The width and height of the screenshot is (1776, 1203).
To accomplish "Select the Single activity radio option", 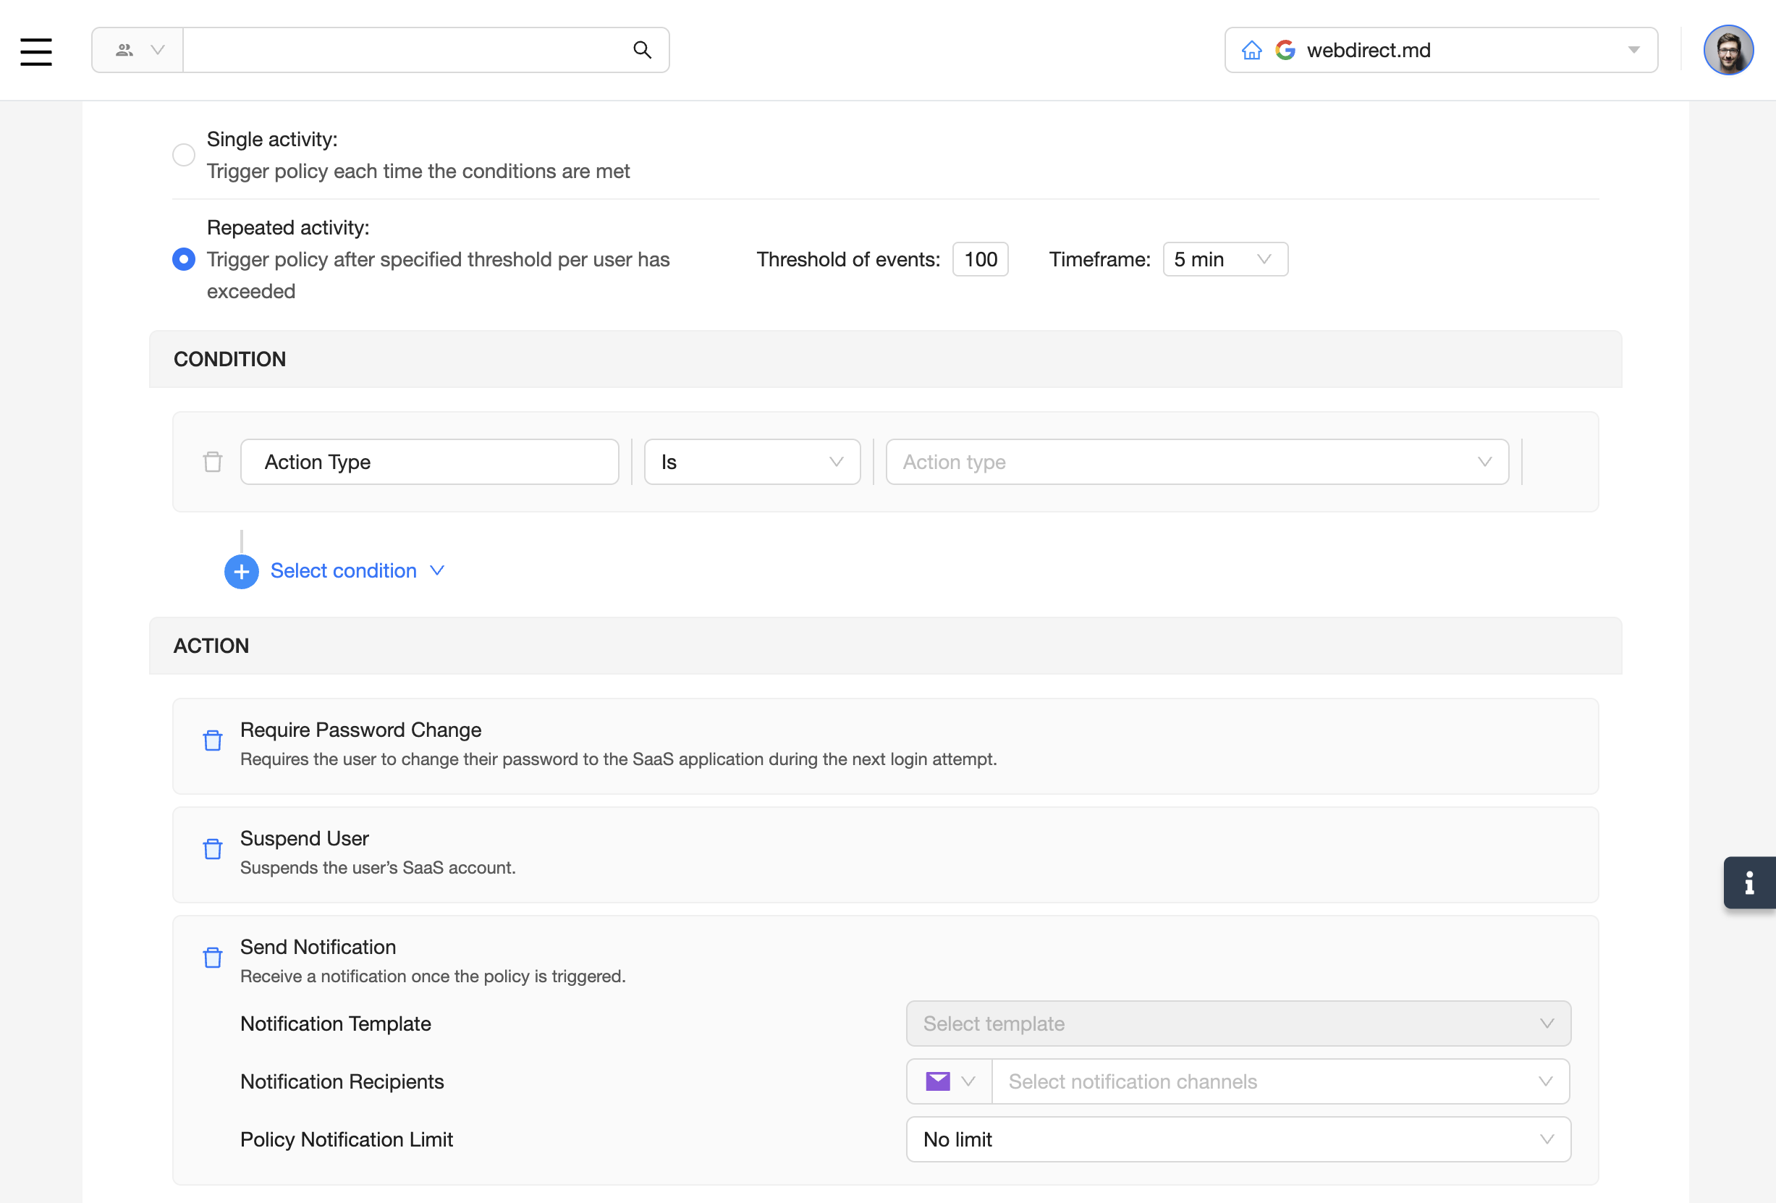I will click(x=183, y=155).
